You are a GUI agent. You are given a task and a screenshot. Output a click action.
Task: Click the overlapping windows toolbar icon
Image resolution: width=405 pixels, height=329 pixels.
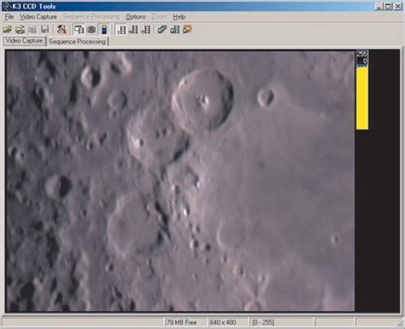click(79, 30)
